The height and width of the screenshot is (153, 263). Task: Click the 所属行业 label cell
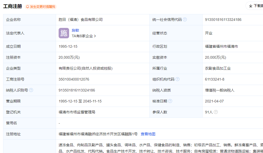click(x=176, y=68)
